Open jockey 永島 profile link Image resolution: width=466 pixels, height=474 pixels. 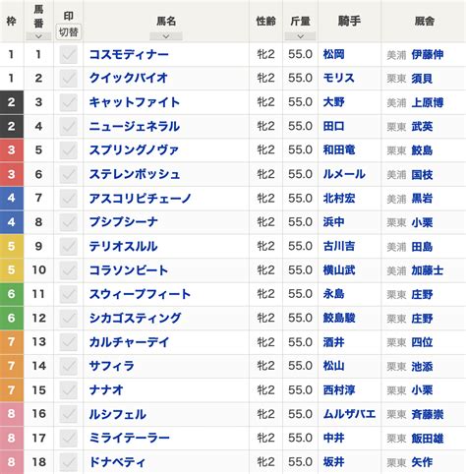(x=333, y=294)
